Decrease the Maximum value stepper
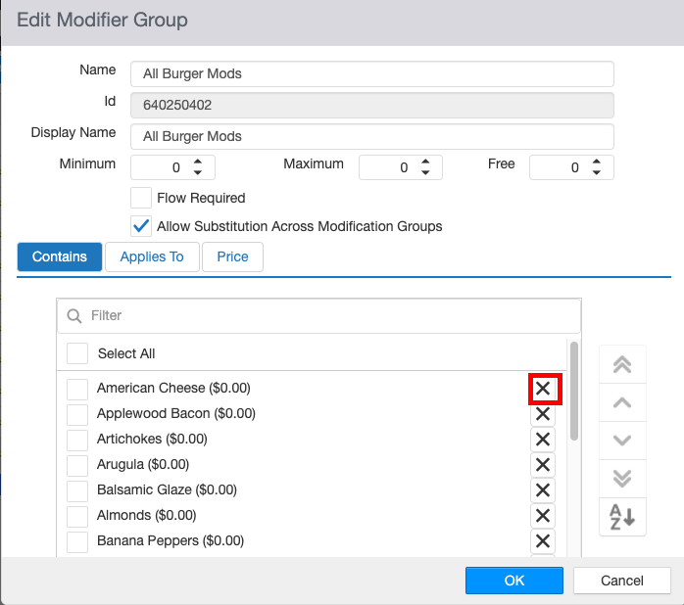684x605 pixels. pyautogui.click(x=426, y=173)
